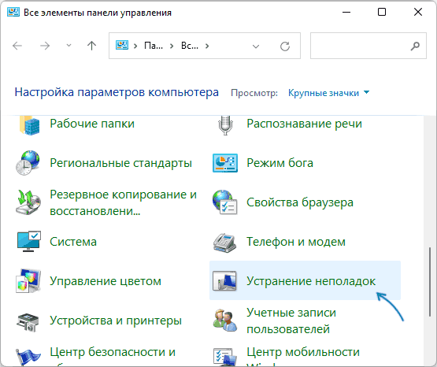Open Распознавание речи link

point(305,124)
